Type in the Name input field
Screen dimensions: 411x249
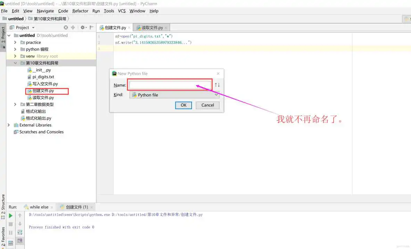point(170,85)
